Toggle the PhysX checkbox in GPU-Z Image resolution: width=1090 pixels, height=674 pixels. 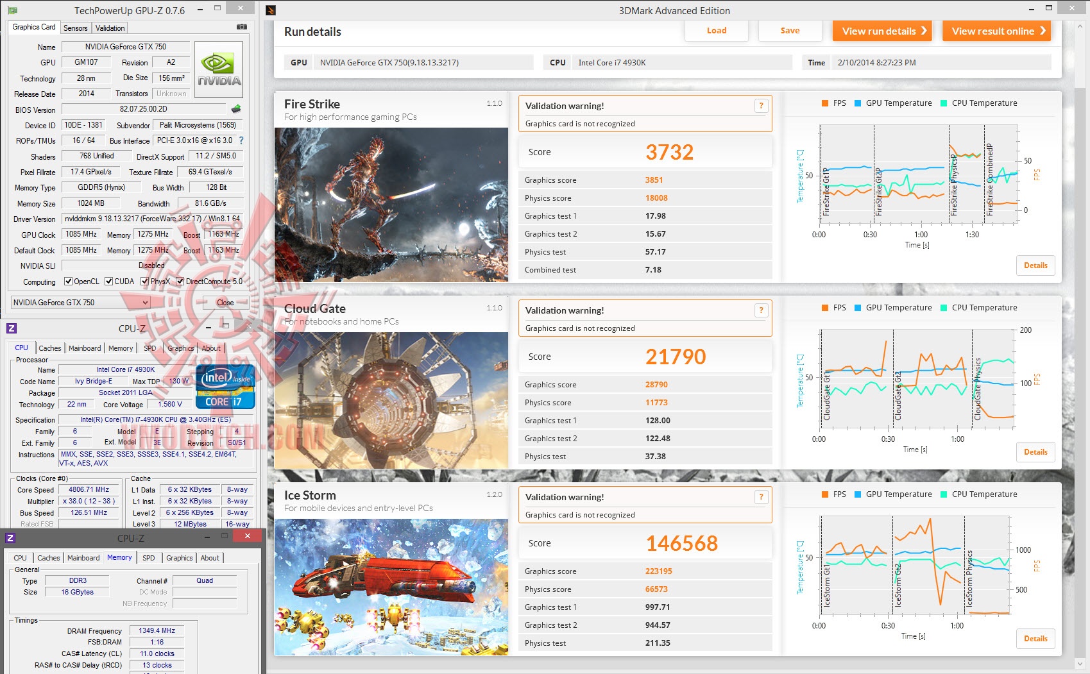pyautogui.click(x=145, y=281)
